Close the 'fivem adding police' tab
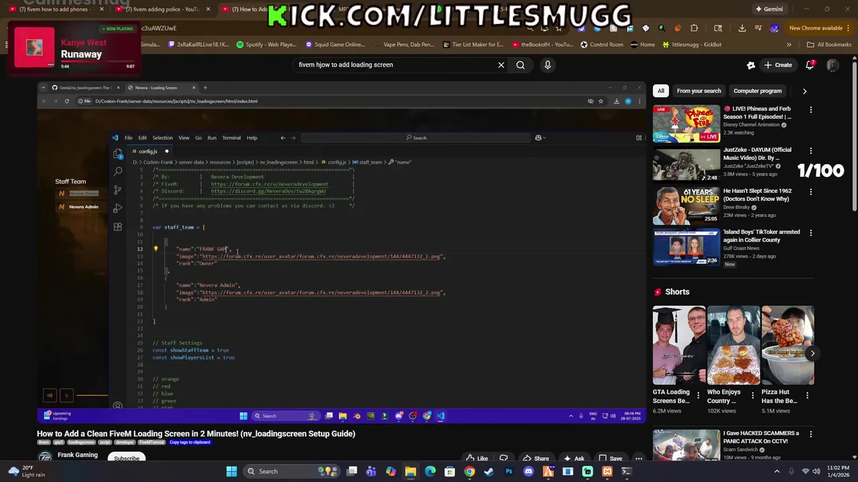 [x=208, y=9]
